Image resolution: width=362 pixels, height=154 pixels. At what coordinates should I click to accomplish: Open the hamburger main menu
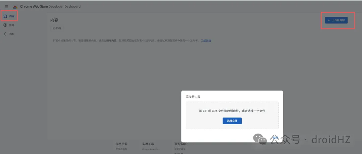(6, 6)
